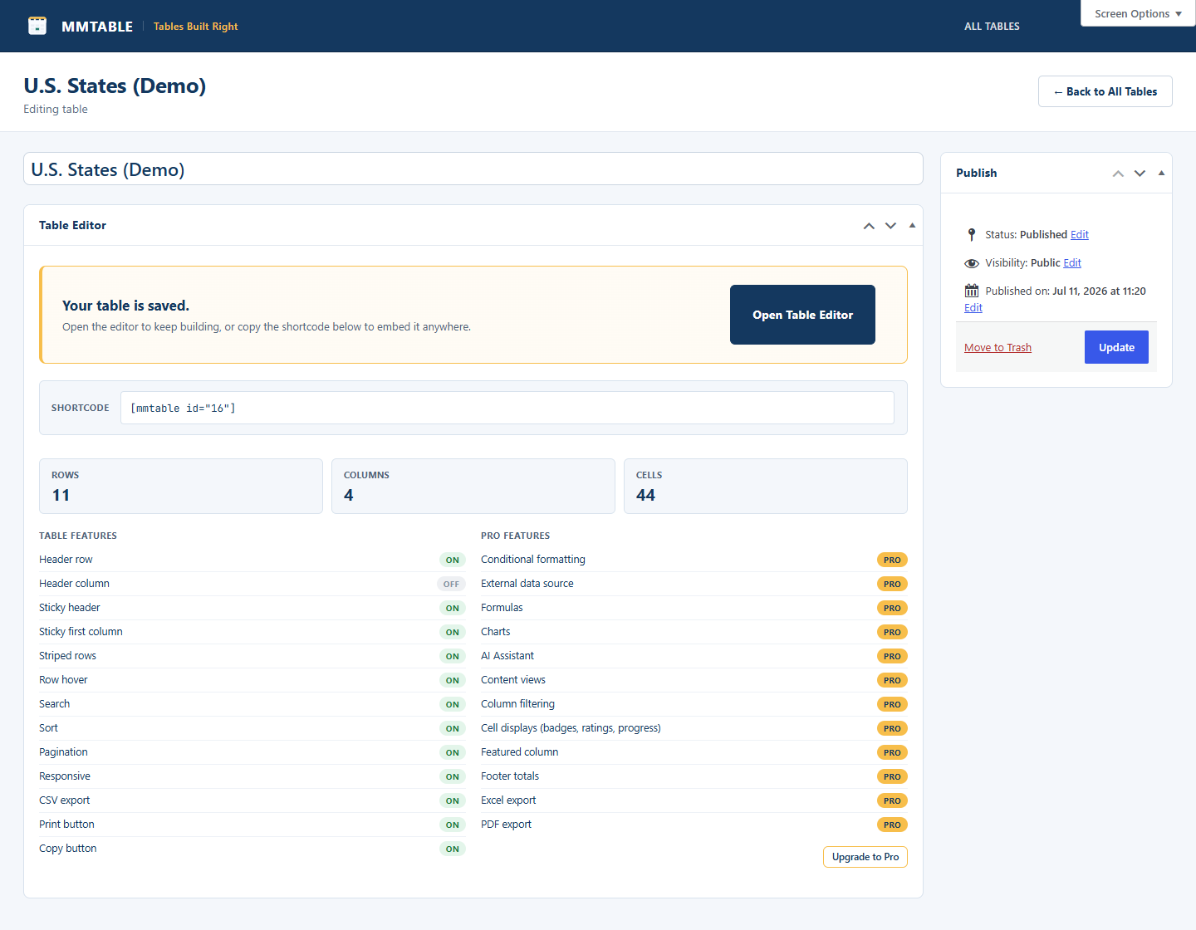
Task: Toggle Pagination ON badge
Action: [x=452, y=752]
